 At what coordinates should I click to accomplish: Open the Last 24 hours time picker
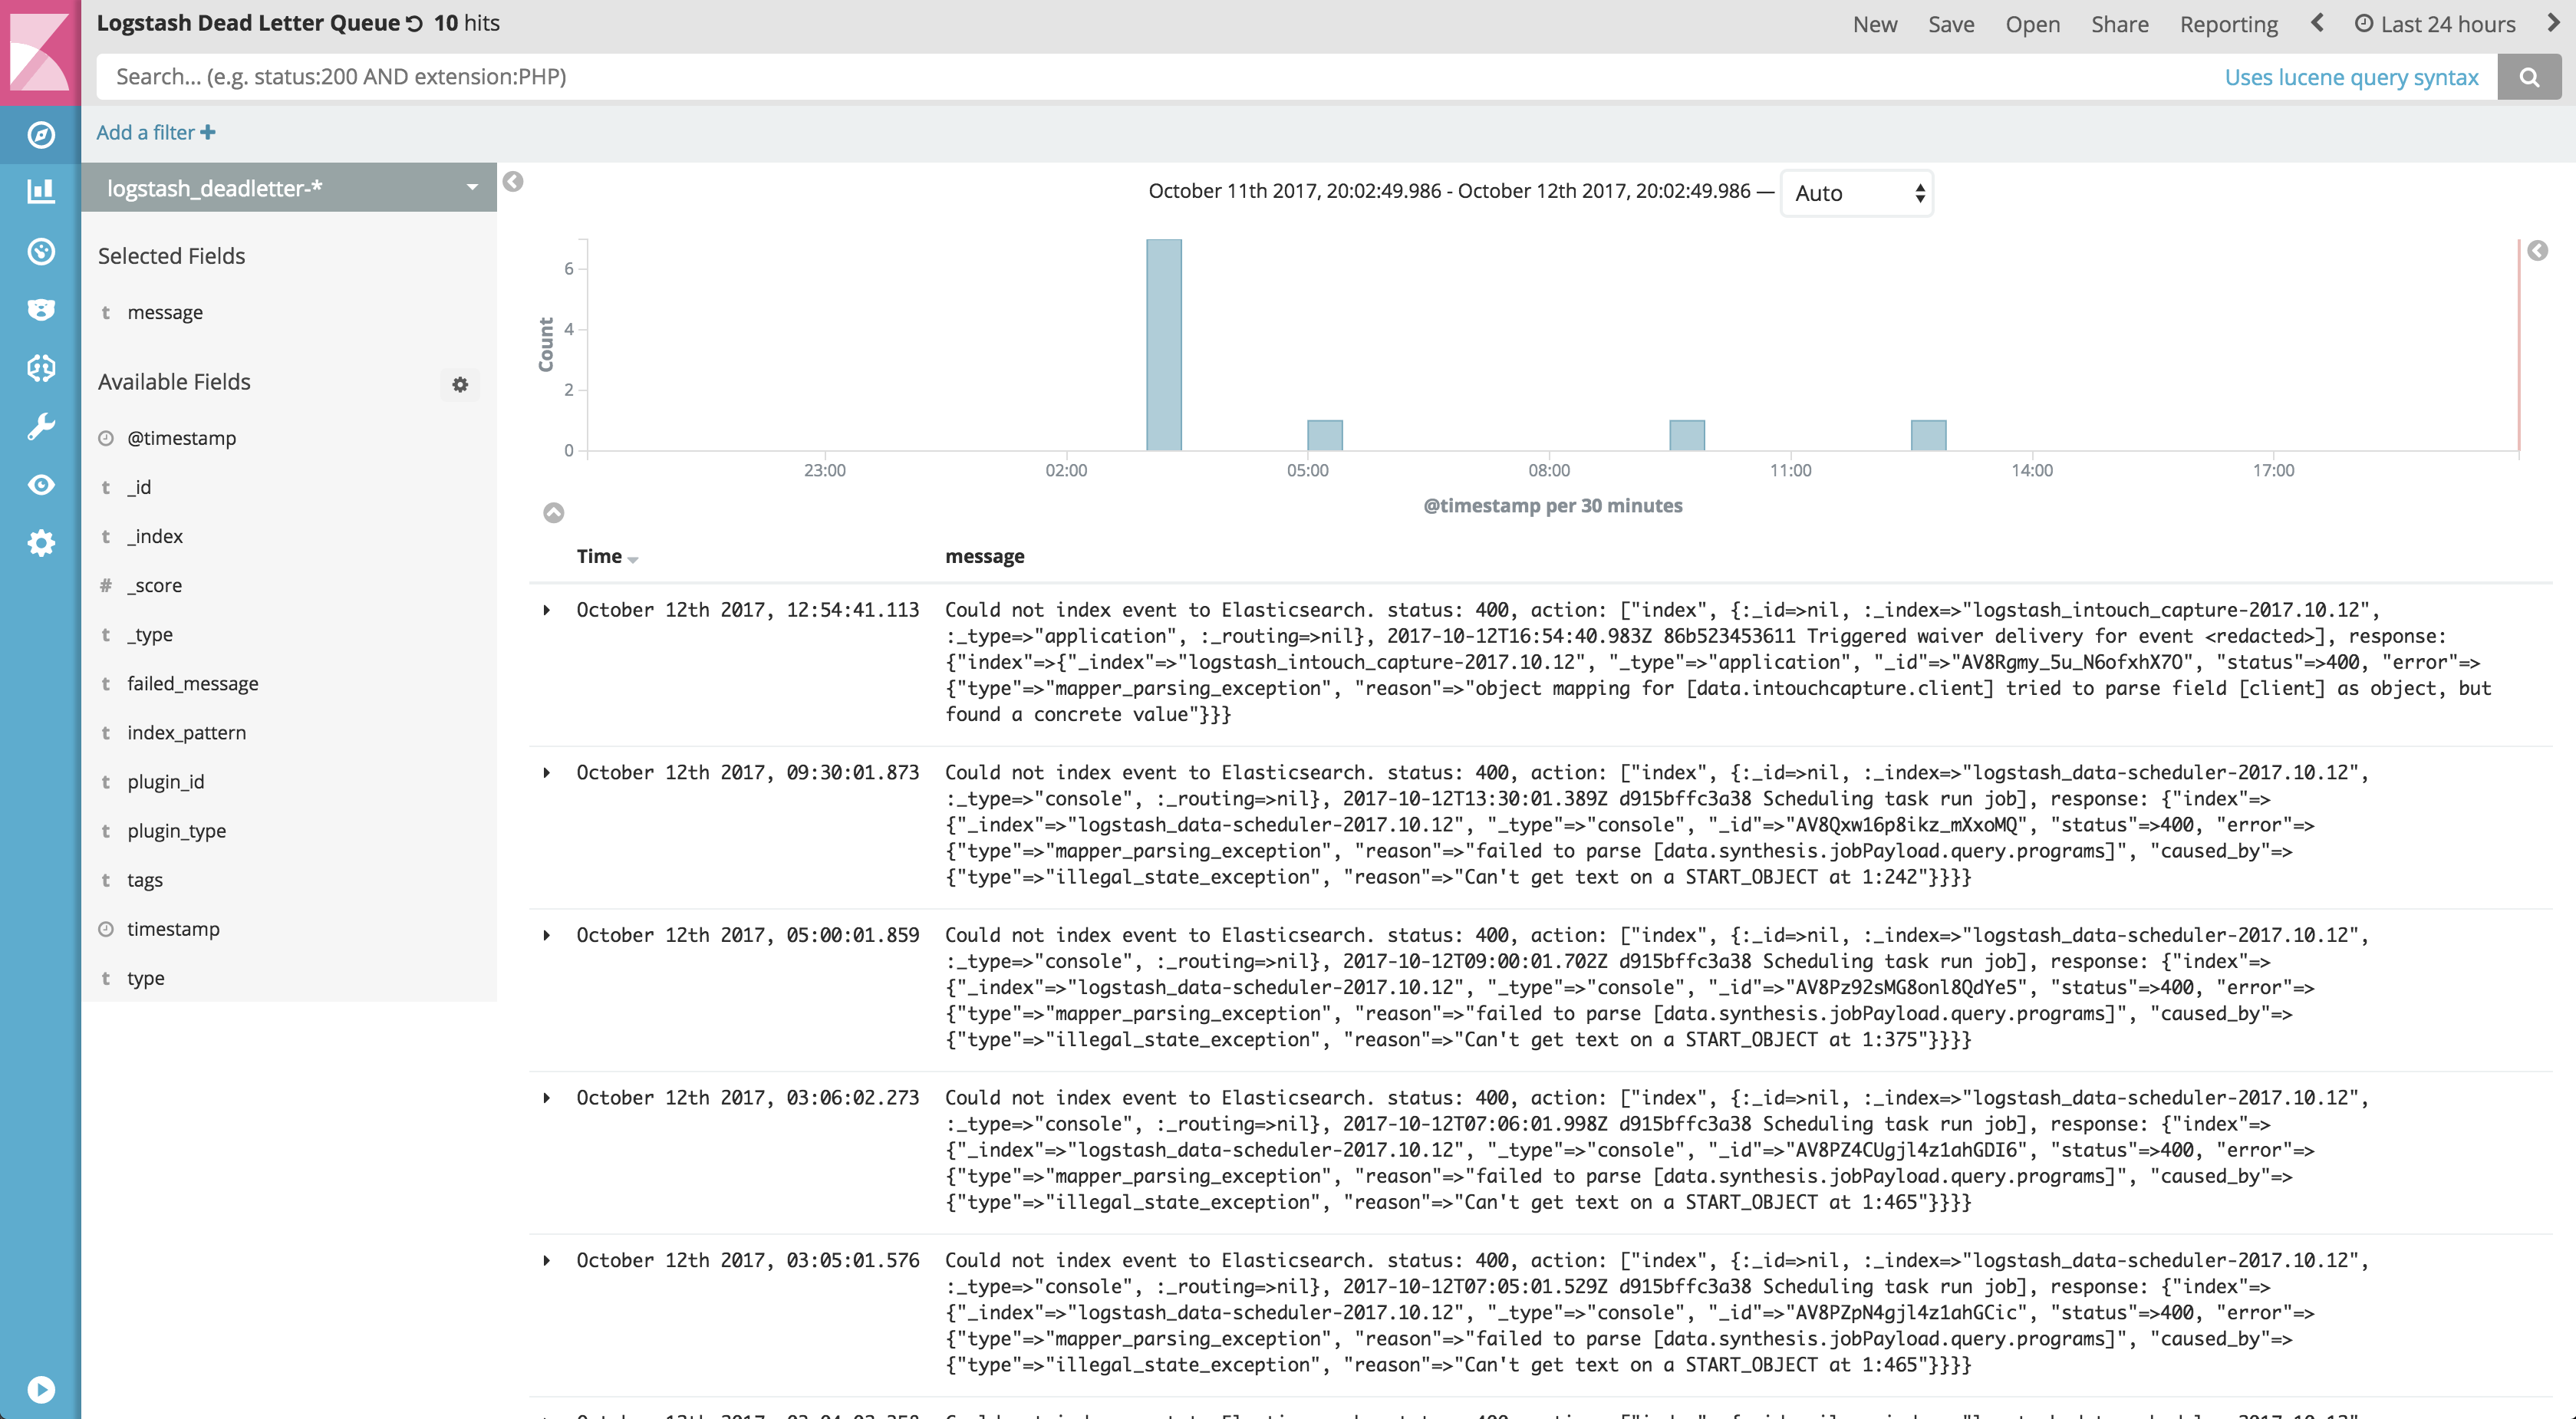(2435, 24)
